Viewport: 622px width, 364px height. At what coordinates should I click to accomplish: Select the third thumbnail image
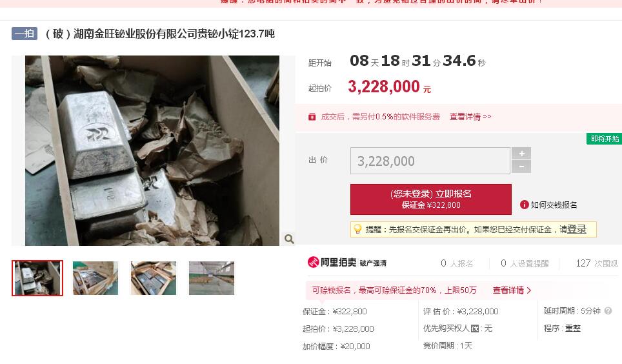pyautogui.click(x=154, y=278)
